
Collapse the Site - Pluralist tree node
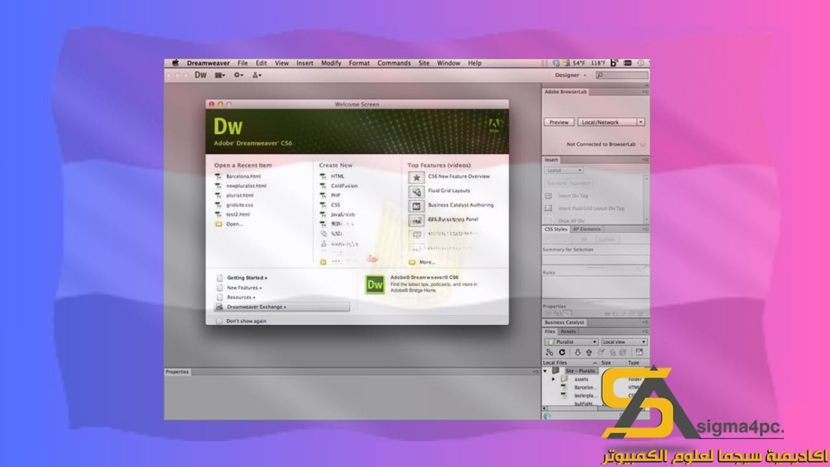pyautogui.click(x=545, y=371)
